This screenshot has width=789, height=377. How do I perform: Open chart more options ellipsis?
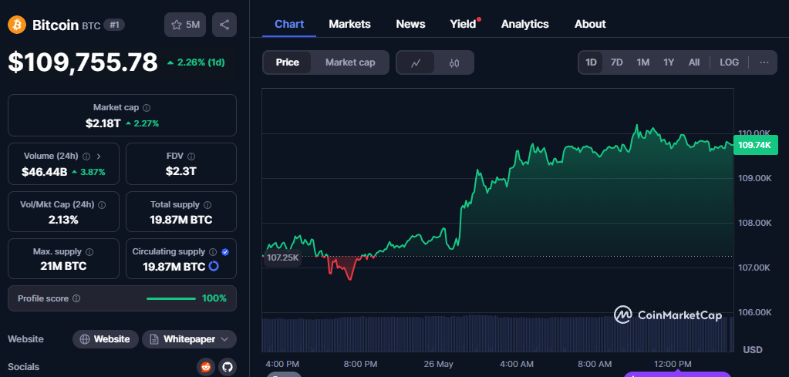(x=764, y=62)
